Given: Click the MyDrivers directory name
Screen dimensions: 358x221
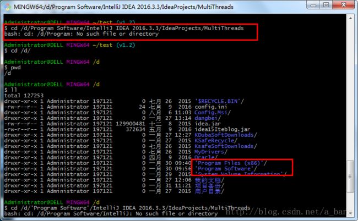Looking at the screenshot, I should pyautogui.click(x=211, y=152).
